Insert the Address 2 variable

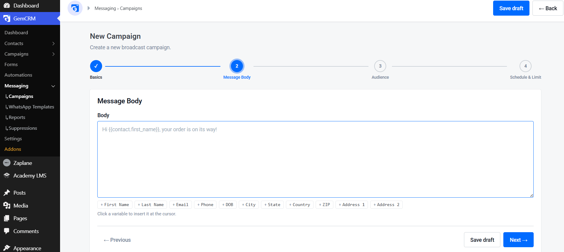click(x=387, y=205)
